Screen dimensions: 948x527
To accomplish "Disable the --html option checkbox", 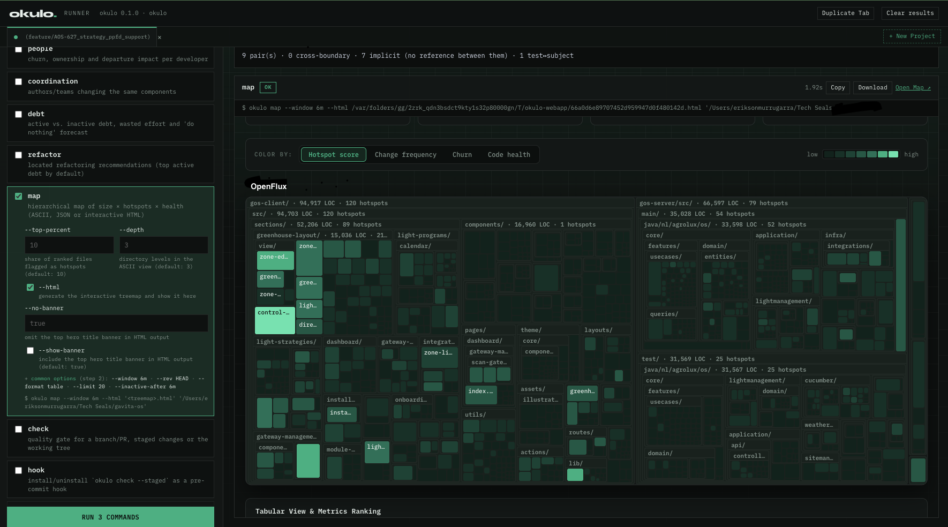I will [31, 287].
